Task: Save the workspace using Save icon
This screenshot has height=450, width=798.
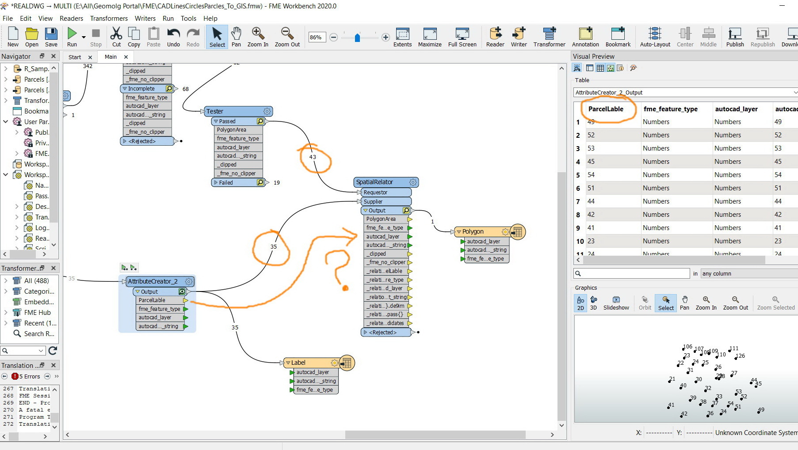Action: (51, 37)
